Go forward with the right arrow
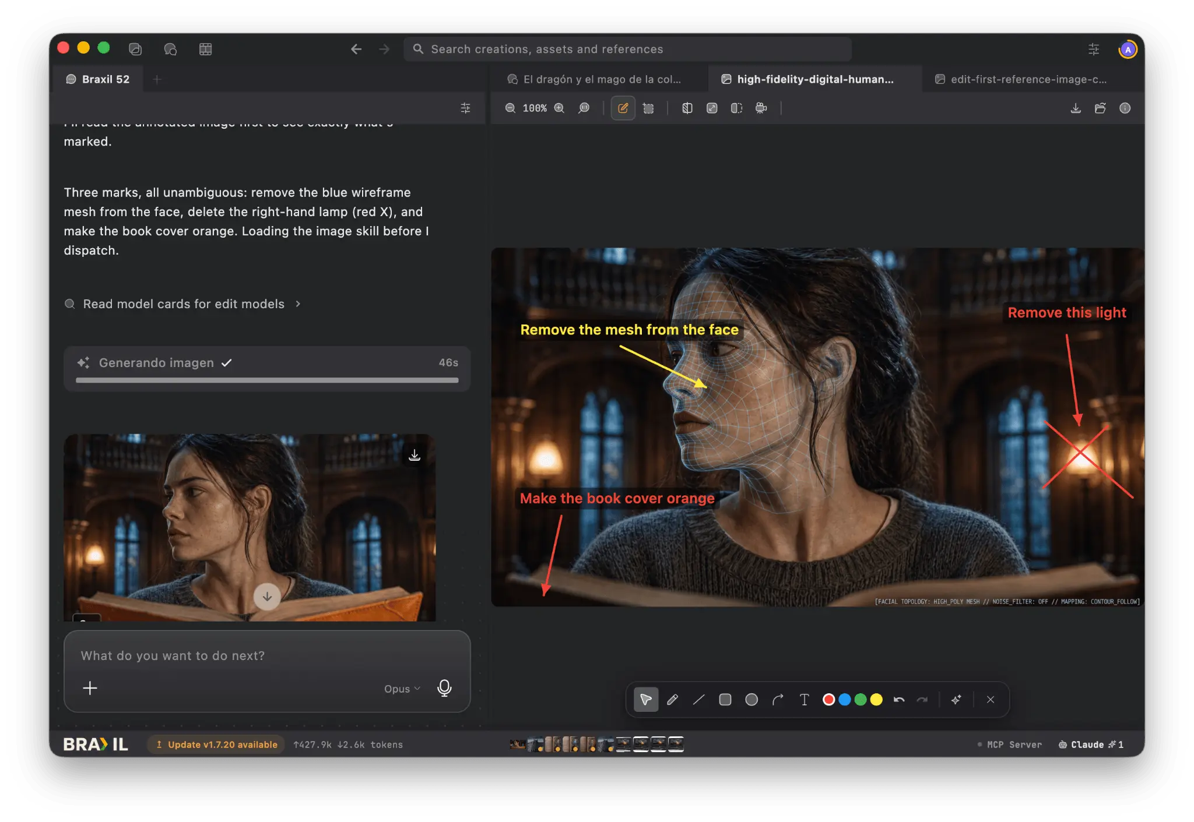Viewport: 1194px width, 822px height. click(x=384, y=50)
